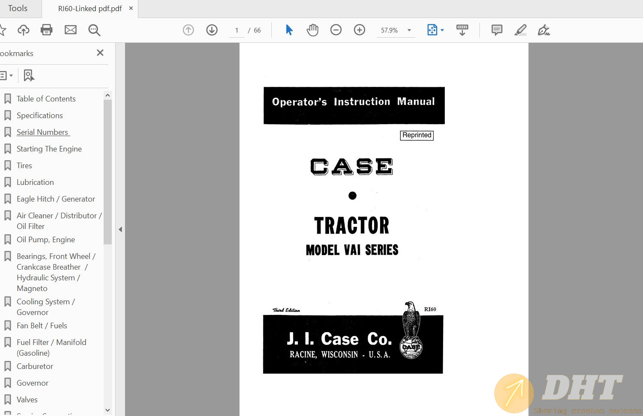Image resolution: width=643 pixels, height=416 pixels.
Task: Open Bearings, Front Wheel / Crankcase Breather bookmark
Action: tap(56, 272)
